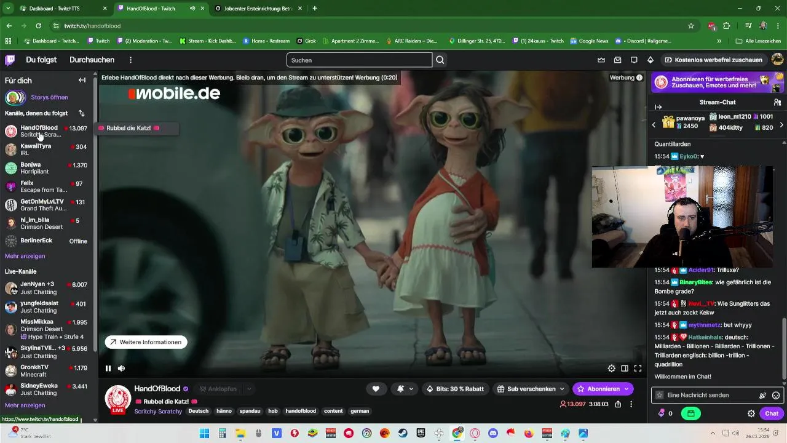Show previous gift leaderboard page

(654, 125)
